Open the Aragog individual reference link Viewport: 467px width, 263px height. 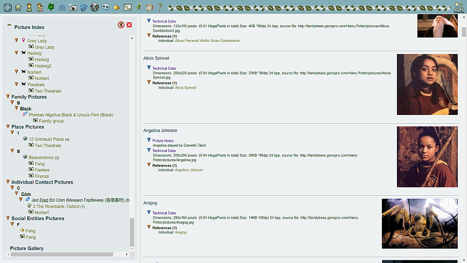pyautogui.click(x=180, y=232)
